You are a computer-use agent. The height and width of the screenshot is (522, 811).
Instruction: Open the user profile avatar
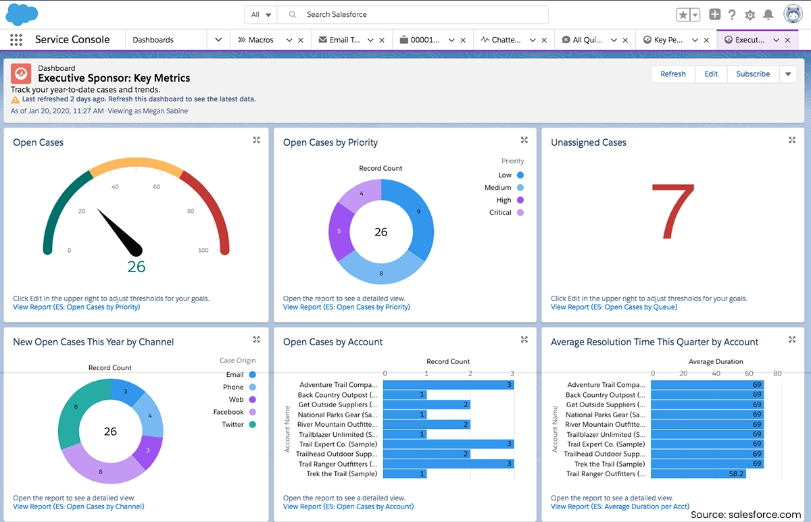point(793,14)
